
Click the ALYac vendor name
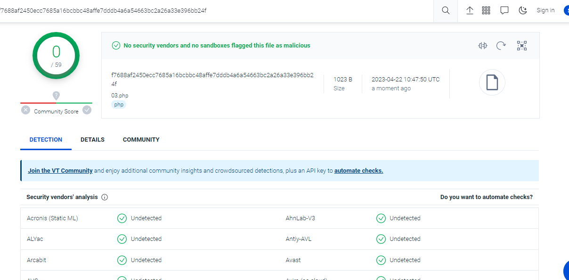pos(35,239)
